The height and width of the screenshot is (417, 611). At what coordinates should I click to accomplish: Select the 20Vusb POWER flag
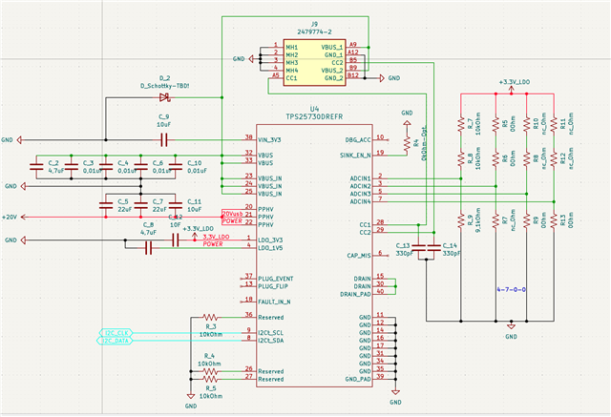point(233,218)
